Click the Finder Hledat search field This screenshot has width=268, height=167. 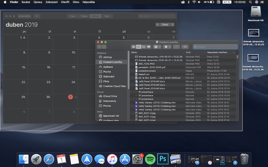point(215,47)
